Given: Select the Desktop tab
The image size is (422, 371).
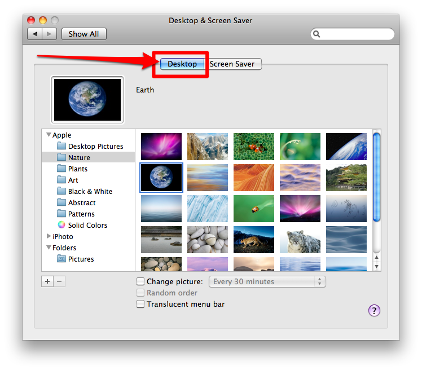Looking at the screenshot, I should (182, 64).
